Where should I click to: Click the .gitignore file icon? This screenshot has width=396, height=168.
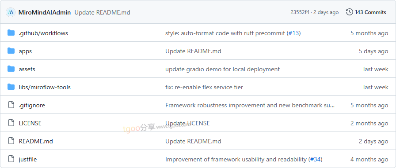click(11, 105)
